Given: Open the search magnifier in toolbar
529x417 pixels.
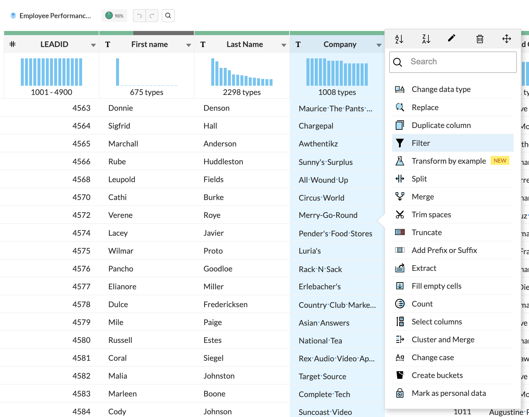Looking at the screenshot, I should (x=168, y=16).
